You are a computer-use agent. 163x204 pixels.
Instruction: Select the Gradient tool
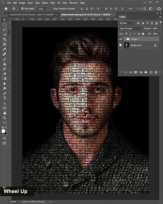tap(4, 79)
